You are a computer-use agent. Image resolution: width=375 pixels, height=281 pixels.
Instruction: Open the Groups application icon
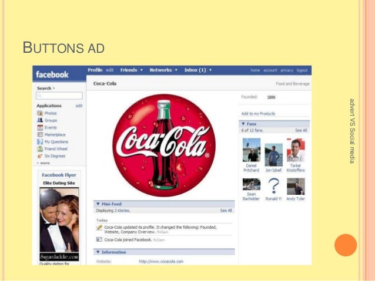tap(40, 120)
